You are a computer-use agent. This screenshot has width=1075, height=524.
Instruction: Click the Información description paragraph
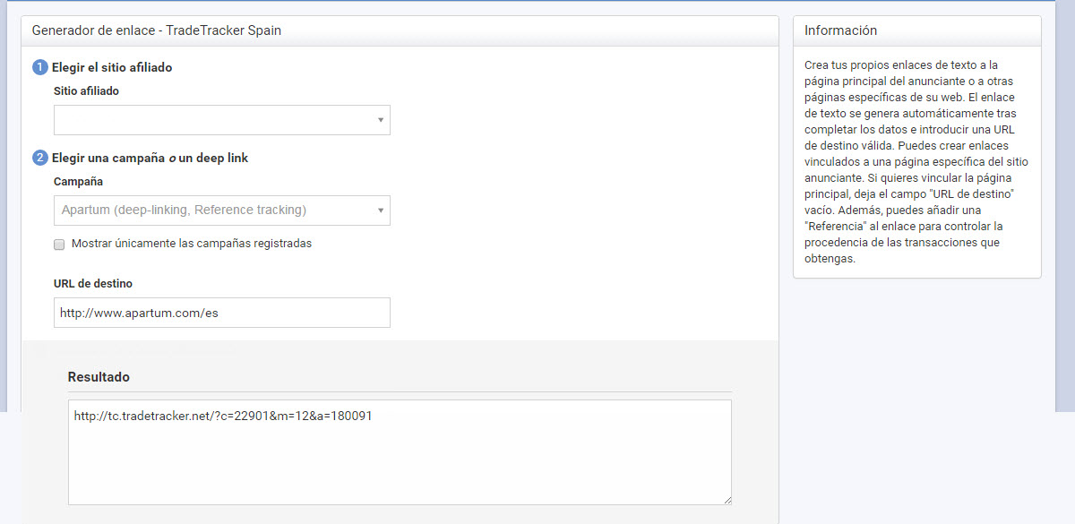(x=916, y=162)
